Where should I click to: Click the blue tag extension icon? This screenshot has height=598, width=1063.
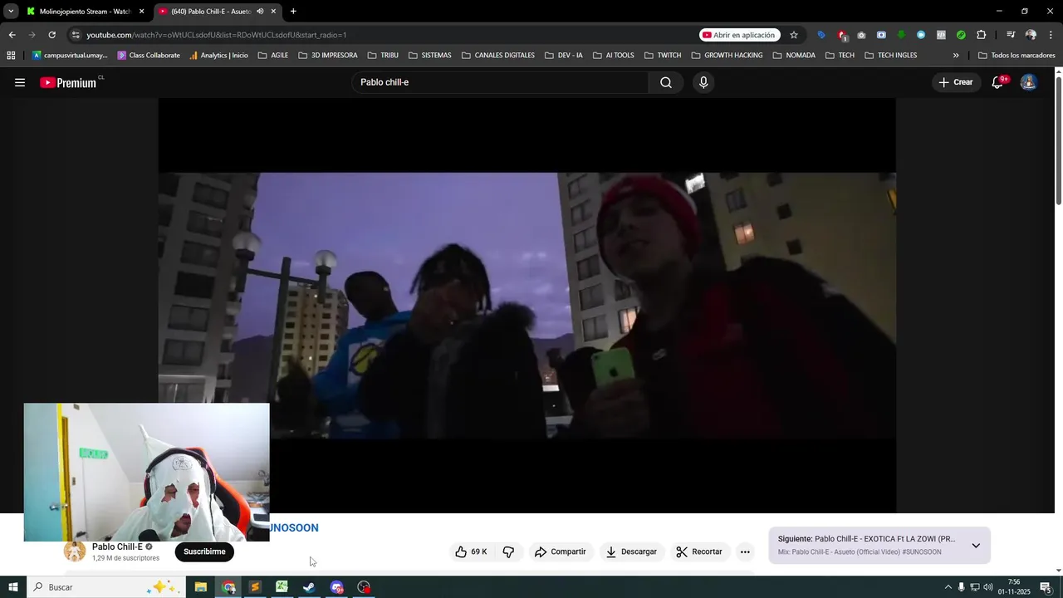pyautogui.click(x=821, y=35)
